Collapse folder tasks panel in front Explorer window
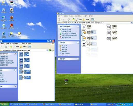 (15, 54)
